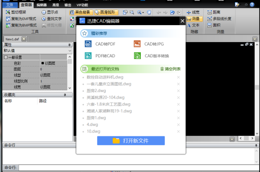Switch to the VIP功能 tab
The image size is (260, 172).
(82, 5)
